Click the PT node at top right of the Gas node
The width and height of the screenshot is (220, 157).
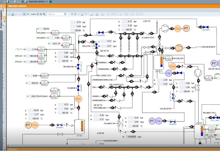point(186,28)
